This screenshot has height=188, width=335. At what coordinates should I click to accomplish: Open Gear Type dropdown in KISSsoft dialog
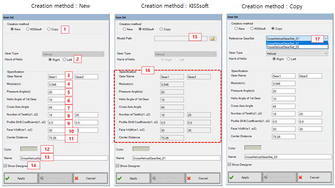(186, 54)
